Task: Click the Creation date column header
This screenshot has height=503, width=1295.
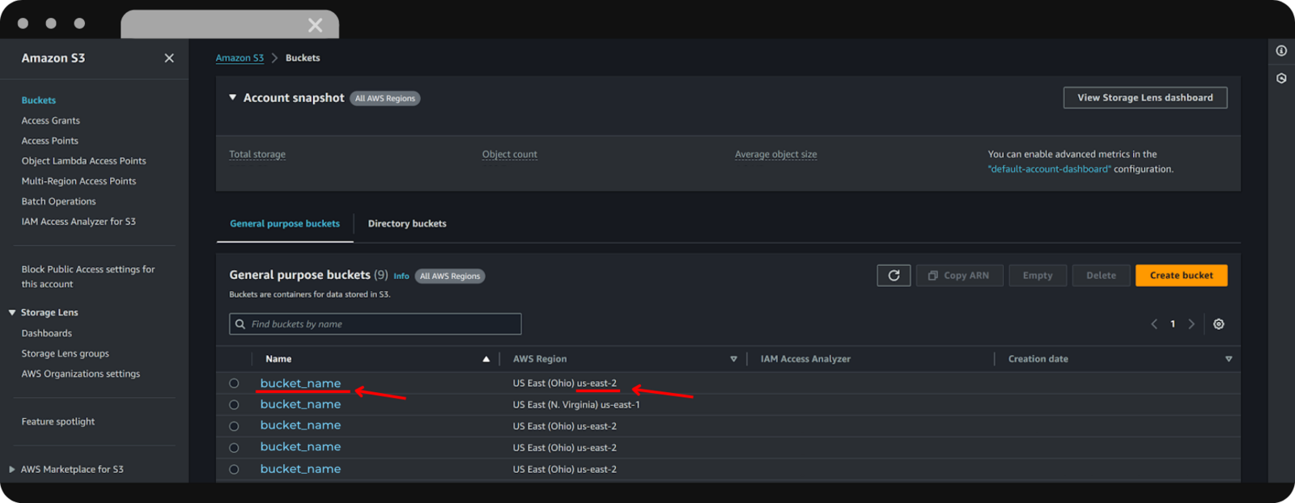Action: (1038, 359)
